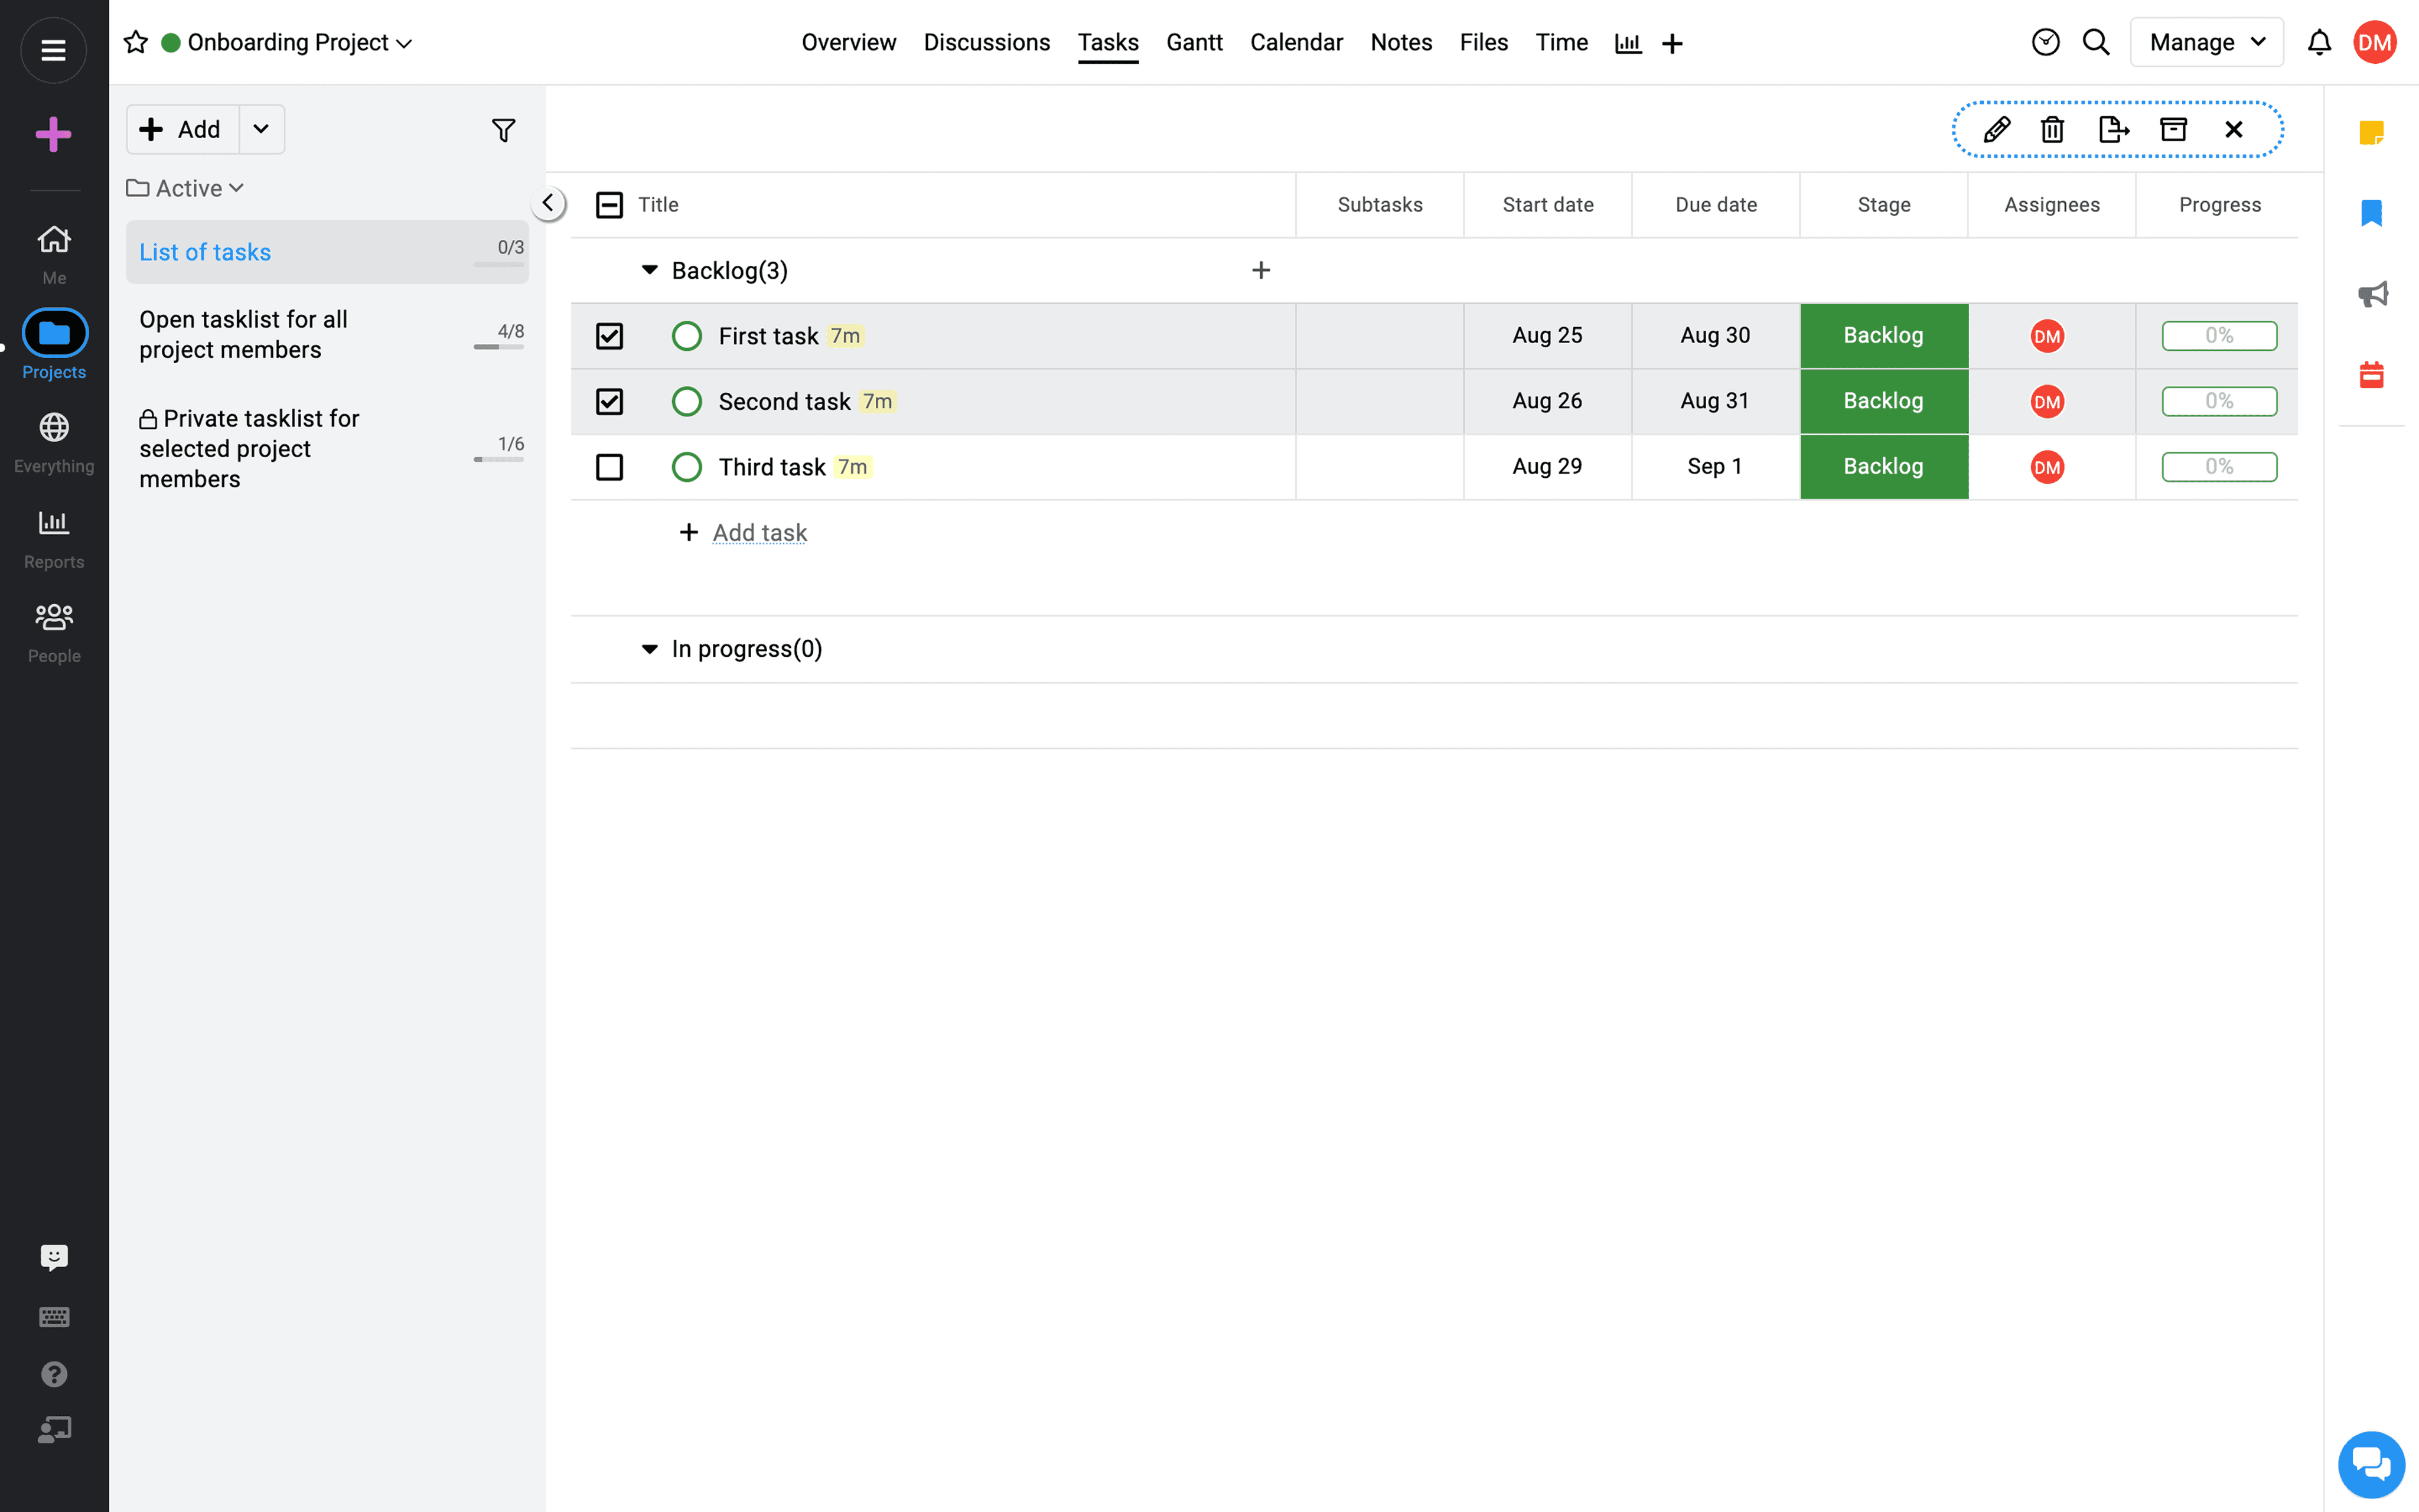Check the Third task checkbox

pos(609,467)
